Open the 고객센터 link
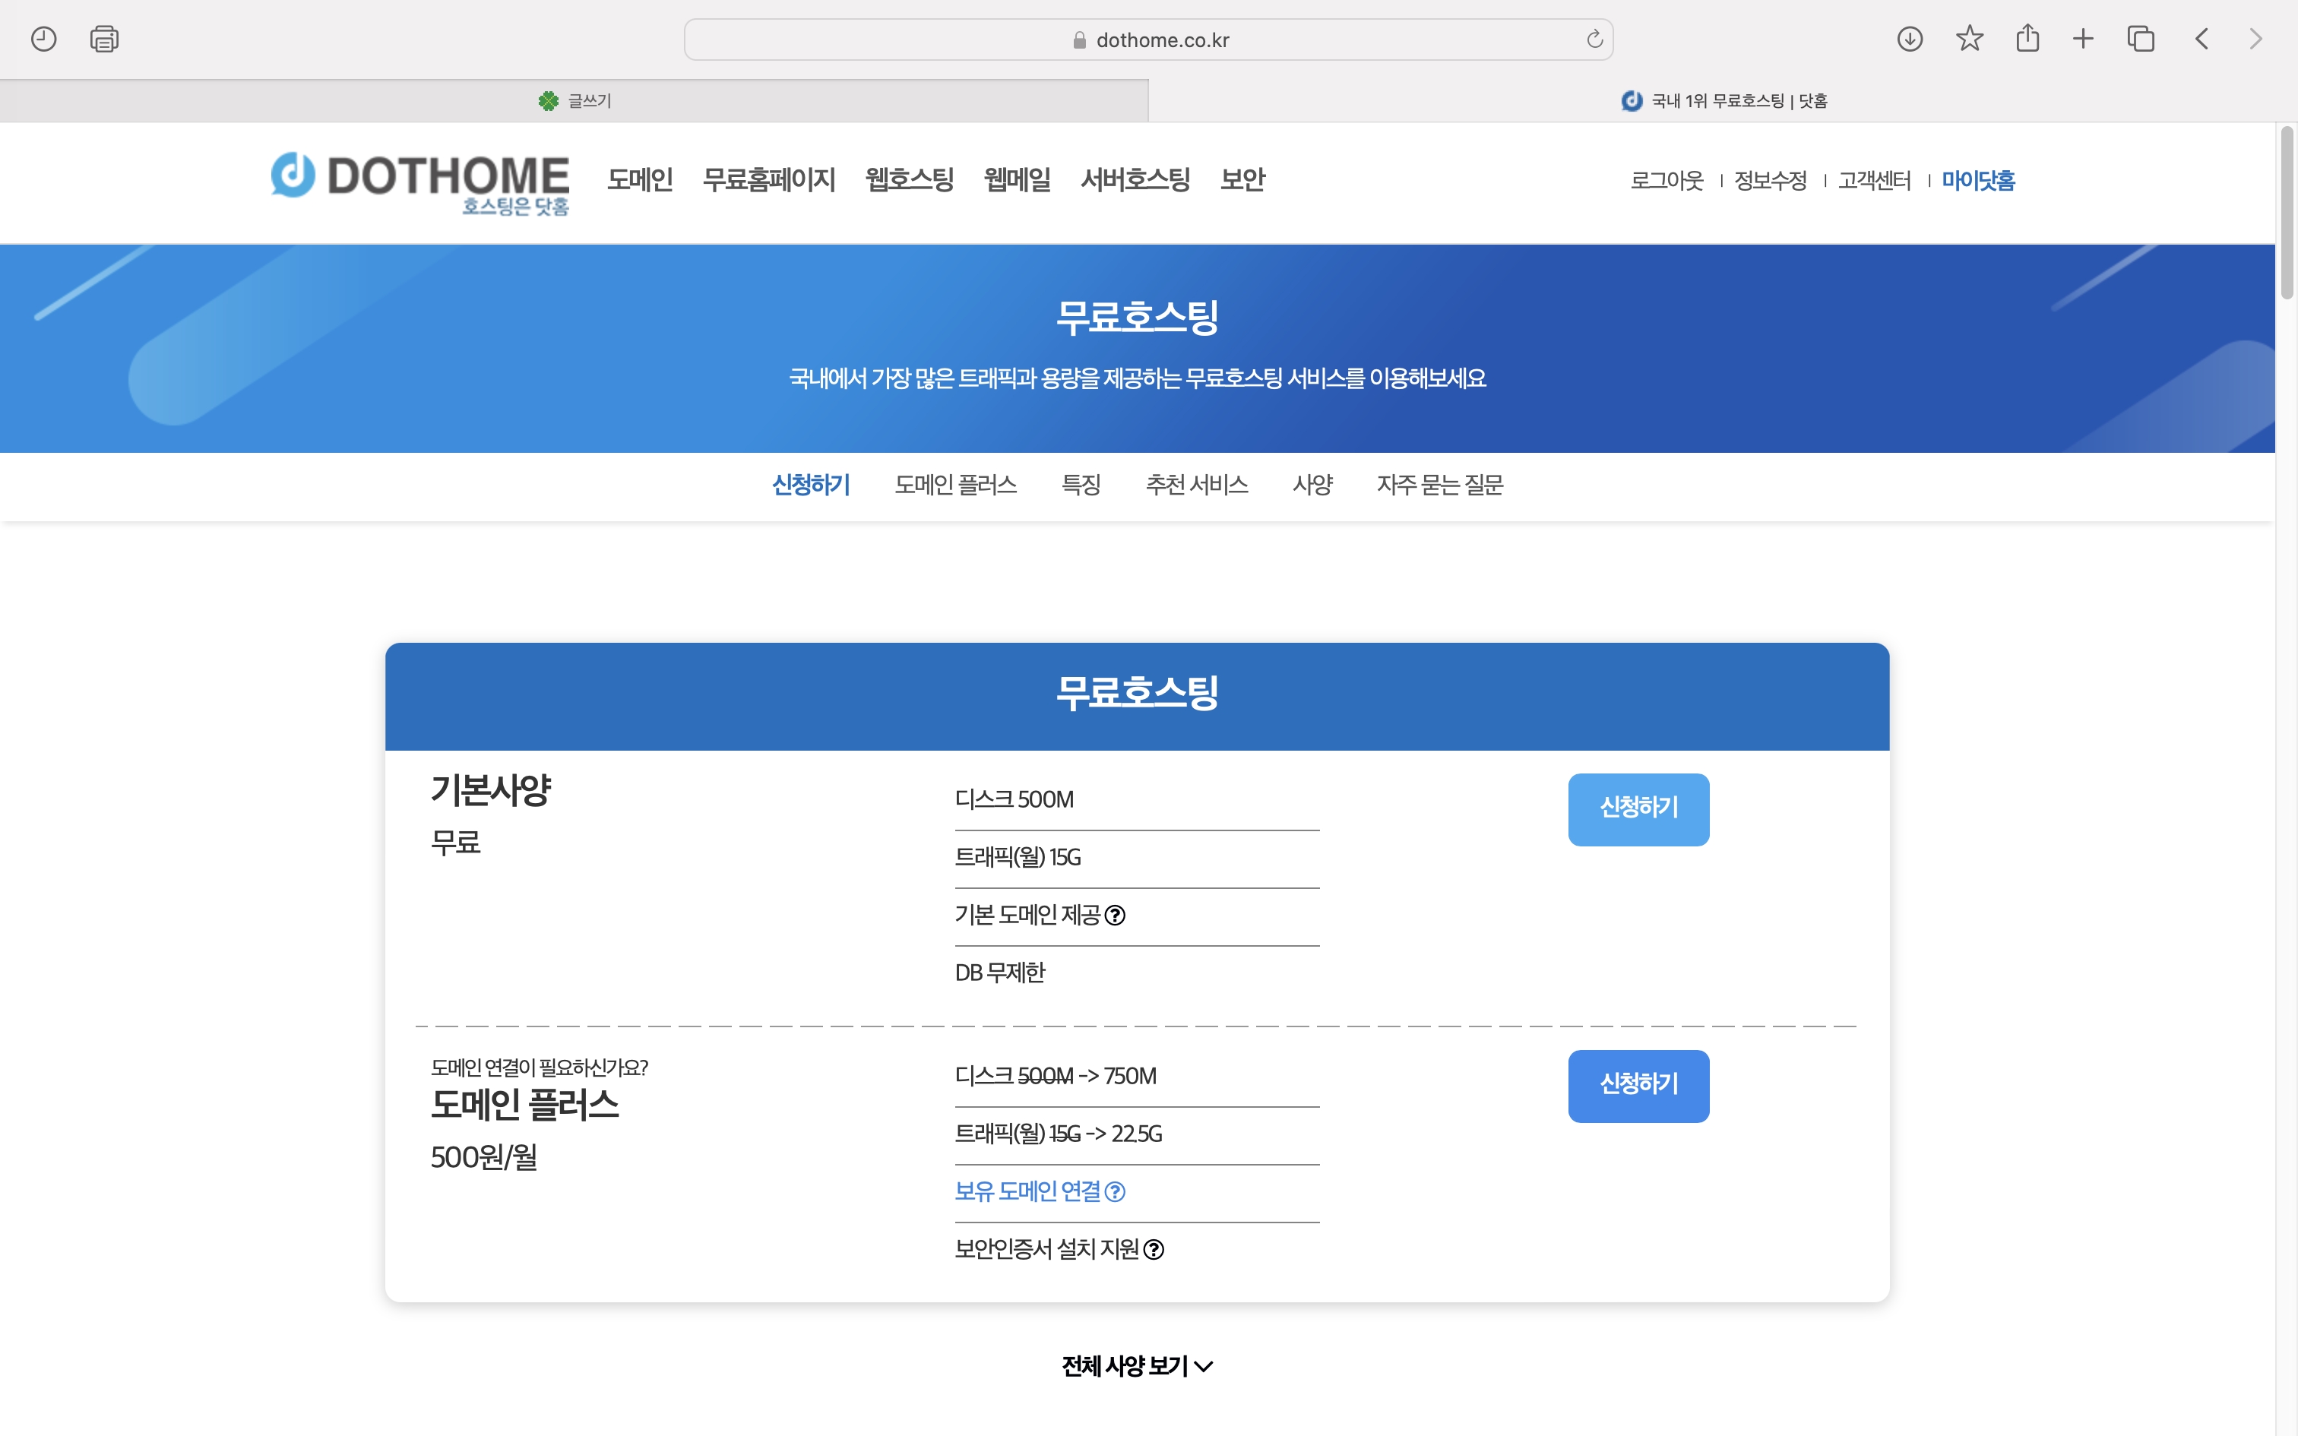Viewport: 2298px width, 1436px height. (x=1875, y=181)
